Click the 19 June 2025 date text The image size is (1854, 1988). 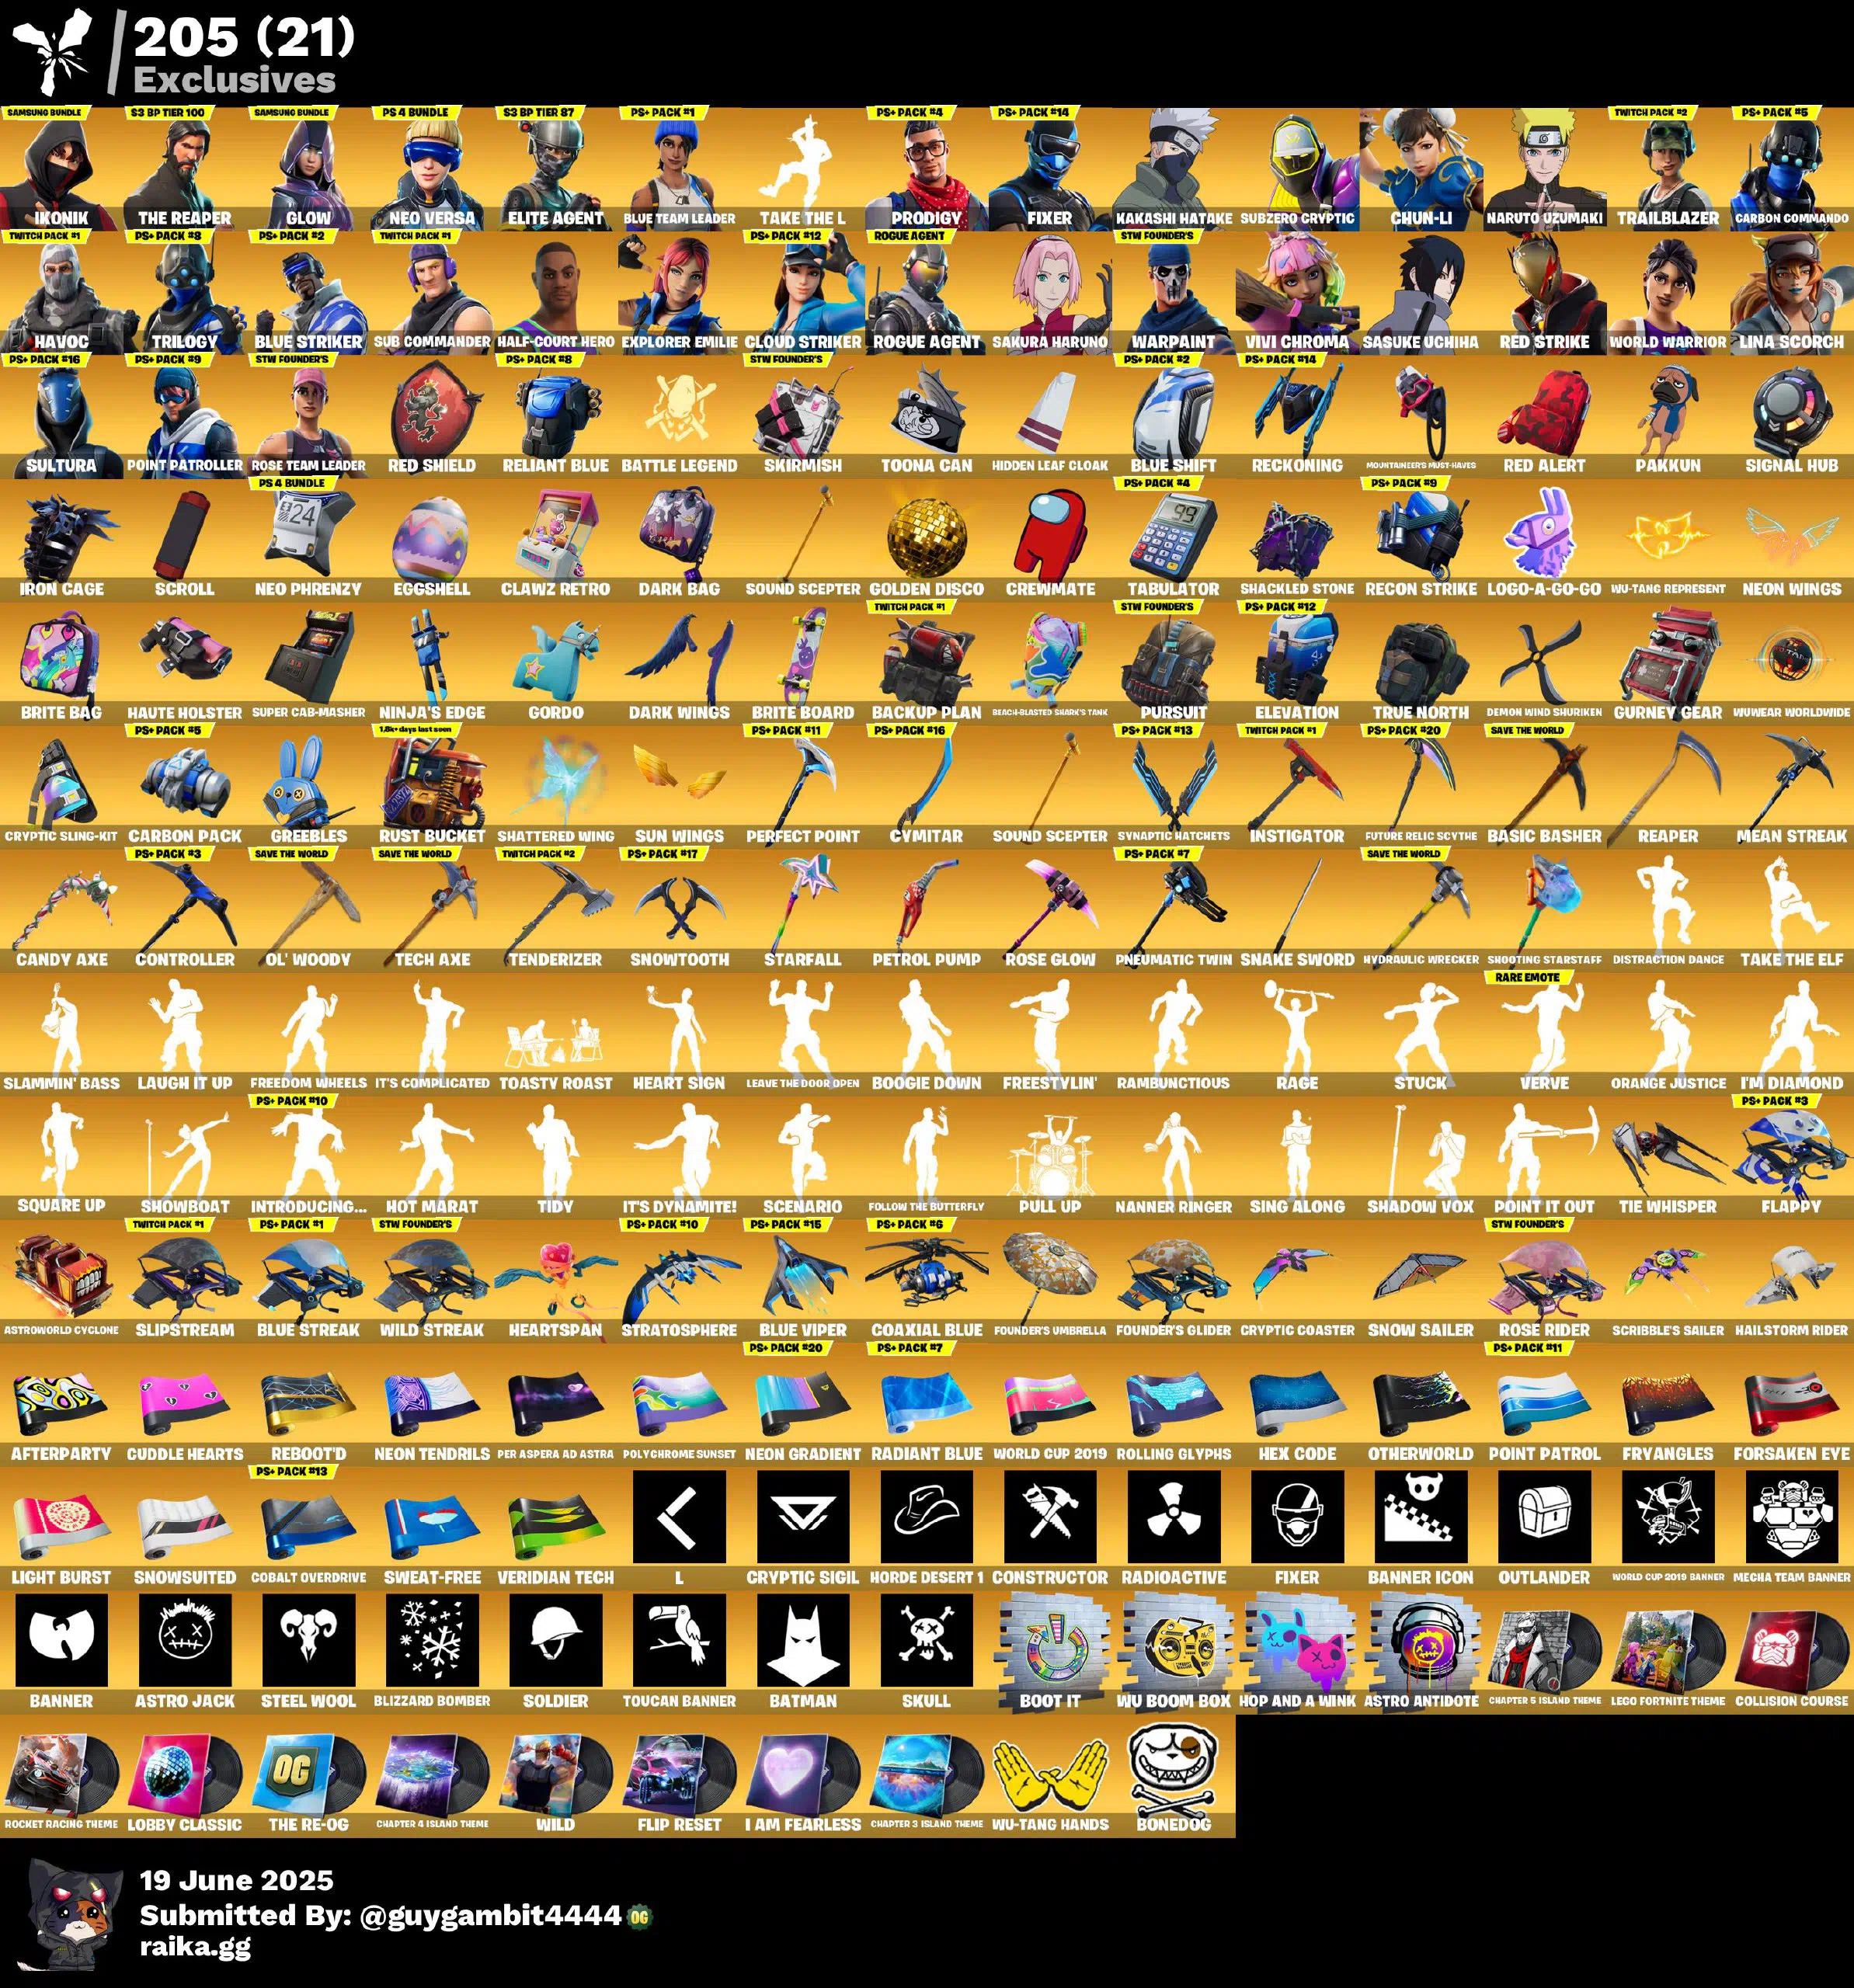pyautogui.click(x=237, y=1881)
